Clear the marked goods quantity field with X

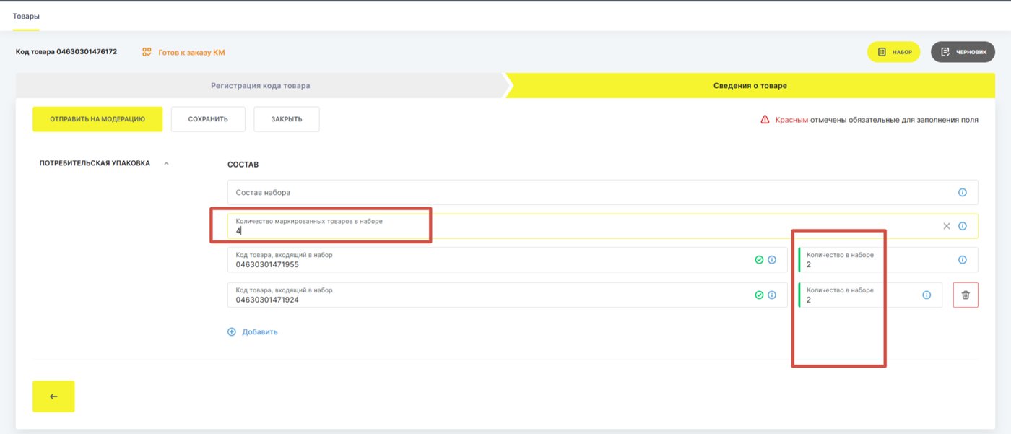(947, 226)
